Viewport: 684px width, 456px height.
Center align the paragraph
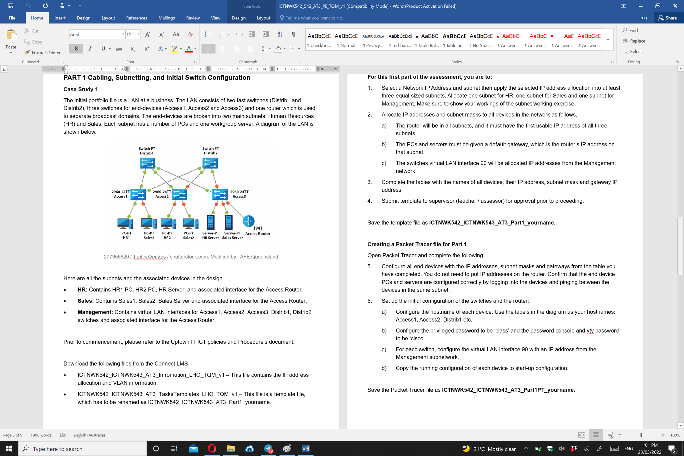[222, 49]
